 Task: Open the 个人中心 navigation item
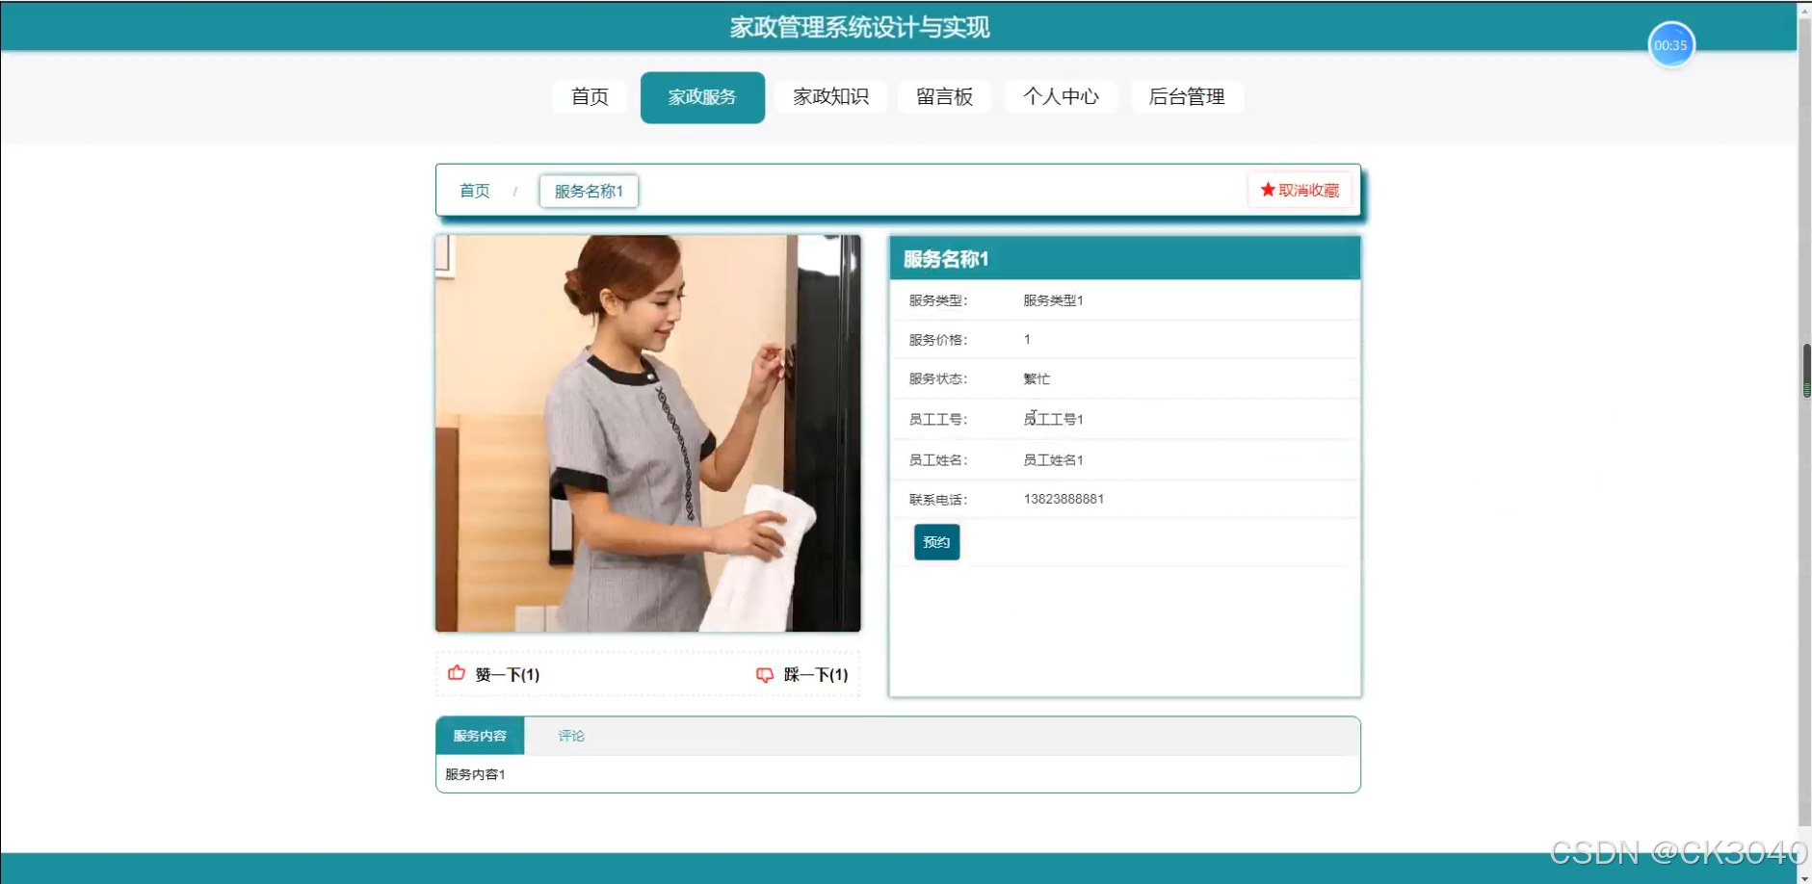tap(1061, 96)
